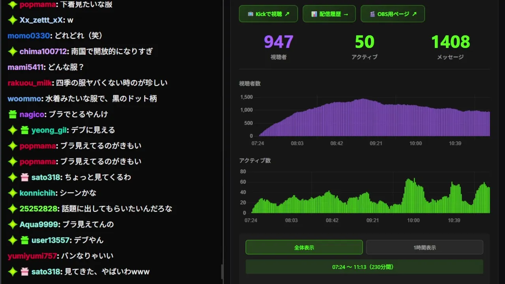Open the Kickで視聴 external link button
Screen dimensions: 505x284
(x=268, y=14)
